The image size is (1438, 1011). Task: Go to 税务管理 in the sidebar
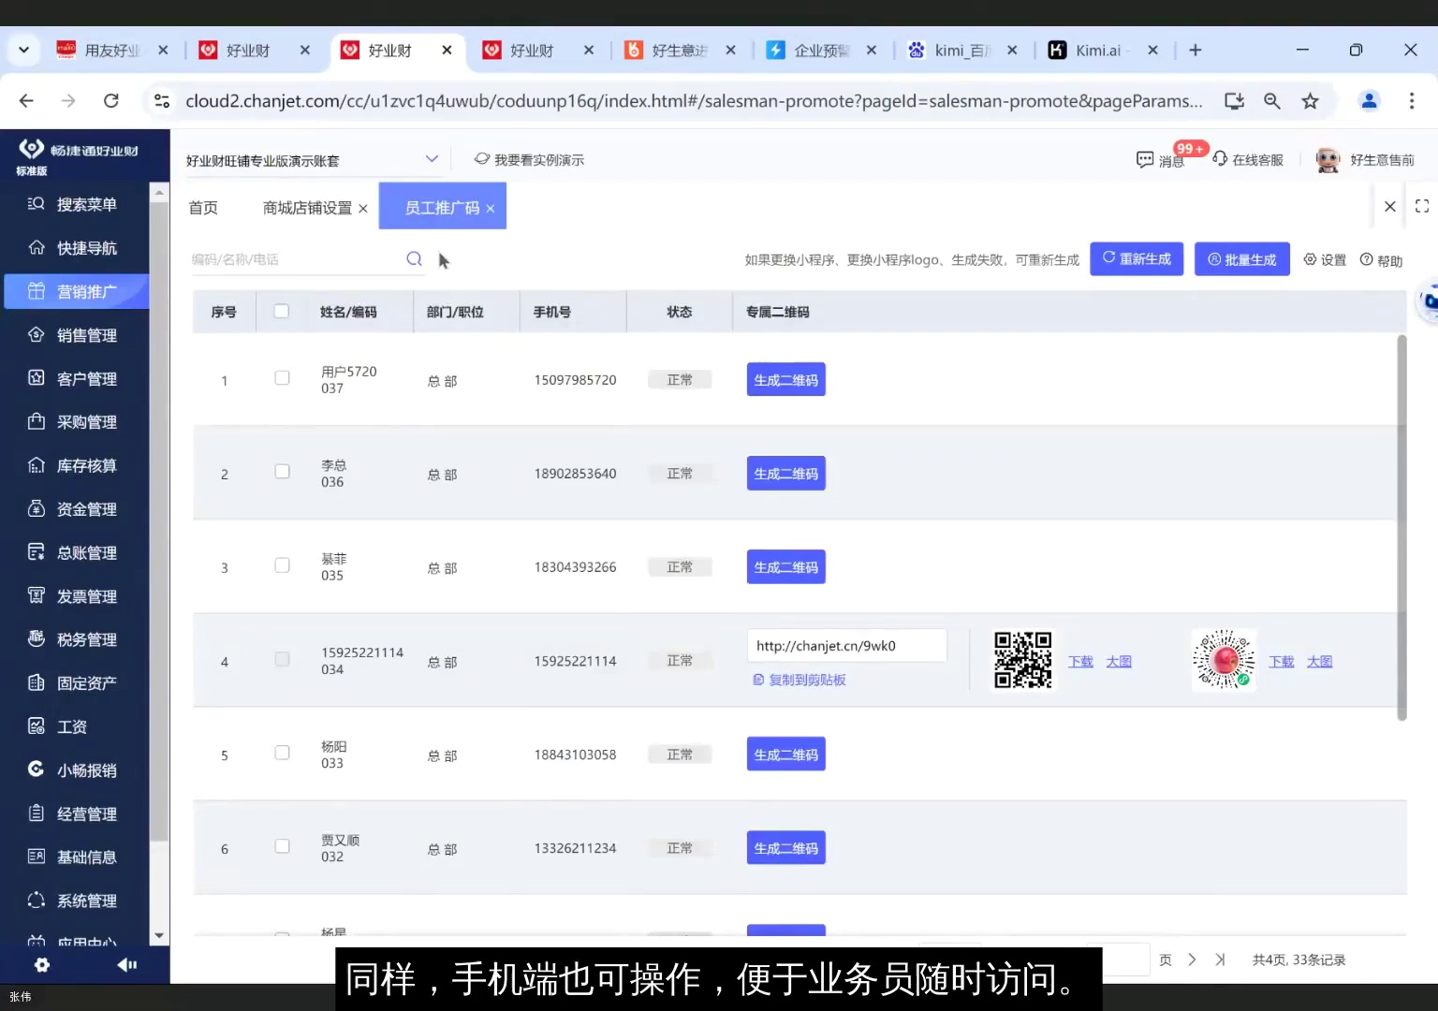[x=84, y=639]
